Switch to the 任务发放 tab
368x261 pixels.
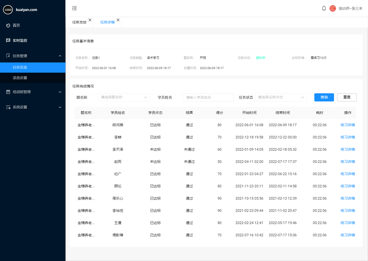tap(79, 22)
